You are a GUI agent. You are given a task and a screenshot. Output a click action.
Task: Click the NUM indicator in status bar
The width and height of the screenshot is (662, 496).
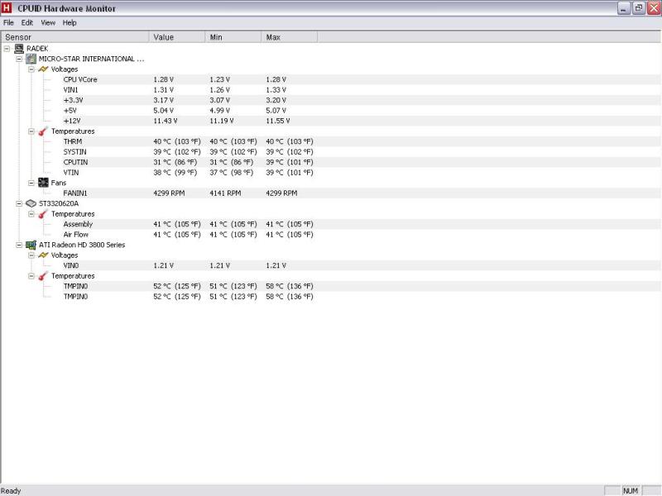tap(631, 490)
